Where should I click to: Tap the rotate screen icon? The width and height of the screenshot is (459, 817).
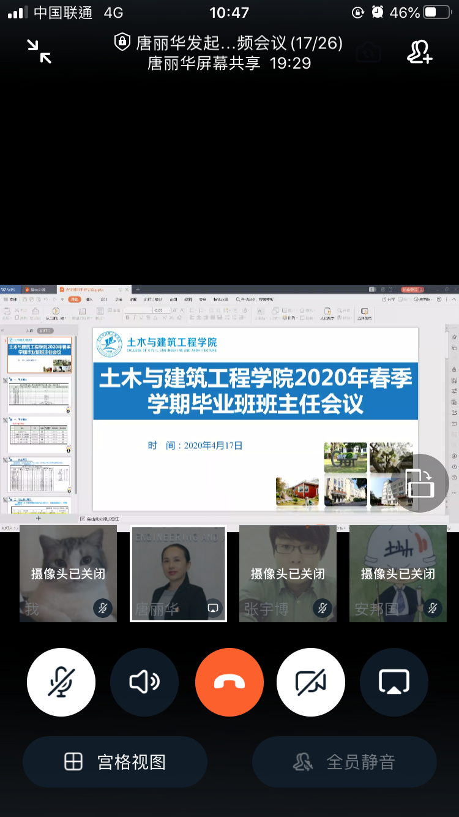(x=420, y=483)
